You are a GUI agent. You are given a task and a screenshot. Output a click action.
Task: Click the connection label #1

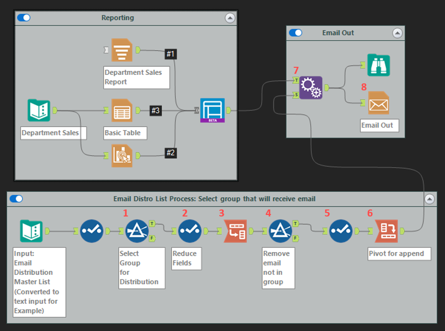point(169,54)
